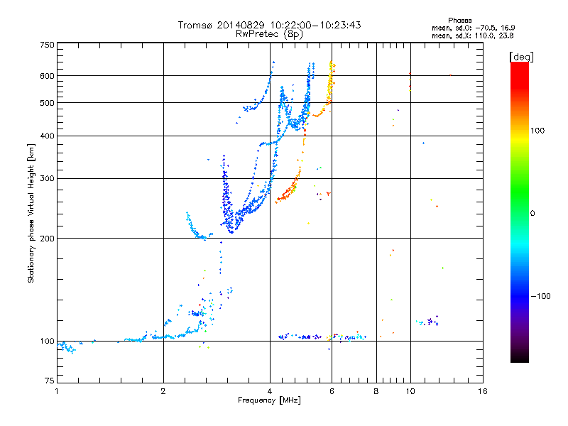Click the light blue trace near 1 MHz, 95 km
Screen dimensions: 568x426
pyautogui.click(x=67, y=347)
